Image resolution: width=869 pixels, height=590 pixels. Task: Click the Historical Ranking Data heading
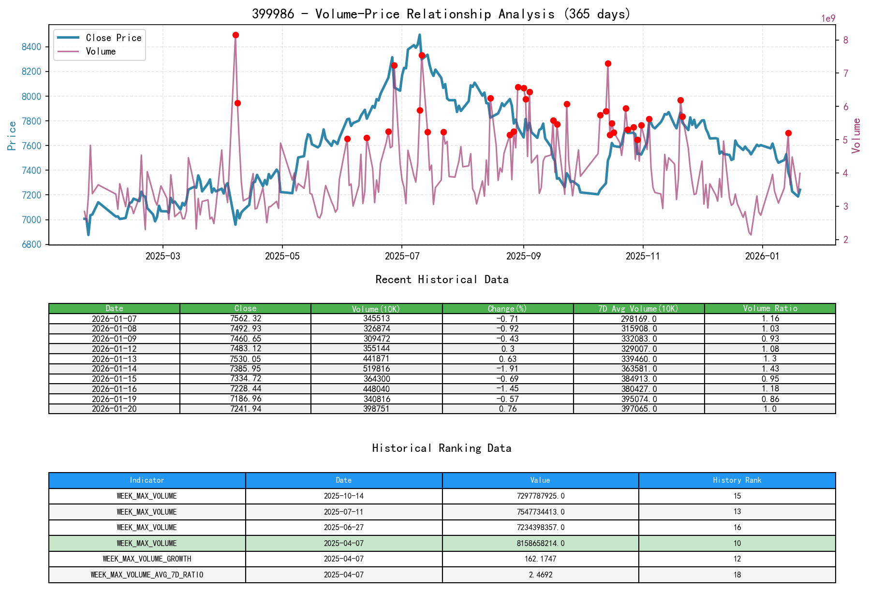[x=442, y=448]
